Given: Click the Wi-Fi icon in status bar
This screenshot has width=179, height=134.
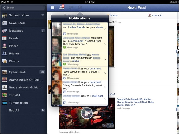Looking at the screenshot, I should (8, 2).
